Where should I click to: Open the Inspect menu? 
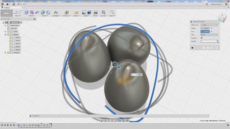click(x=76, y=16)
